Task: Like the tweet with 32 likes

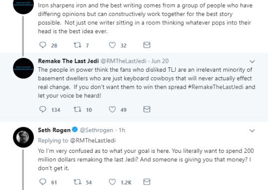Action: click(x=112, y=45)
